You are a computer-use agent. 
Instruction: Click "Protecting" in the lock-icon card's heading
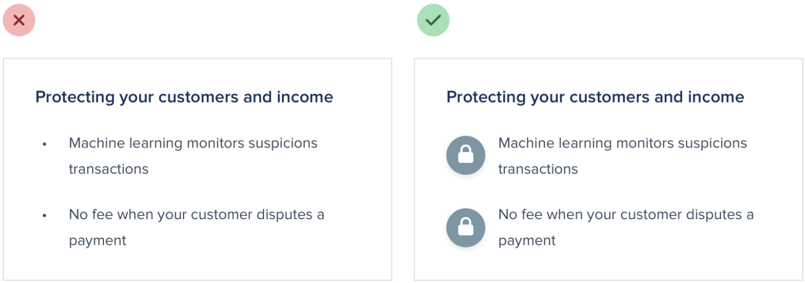[485, 97]
